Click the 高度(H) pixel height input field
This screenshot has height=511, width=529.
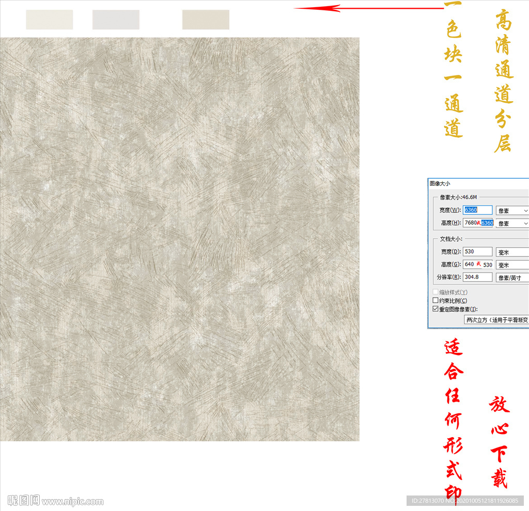coord(478,223)
